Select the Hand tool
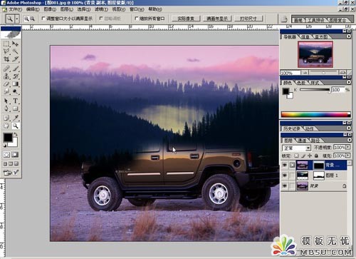Screen dimensions: 356x259 (6, 126)
